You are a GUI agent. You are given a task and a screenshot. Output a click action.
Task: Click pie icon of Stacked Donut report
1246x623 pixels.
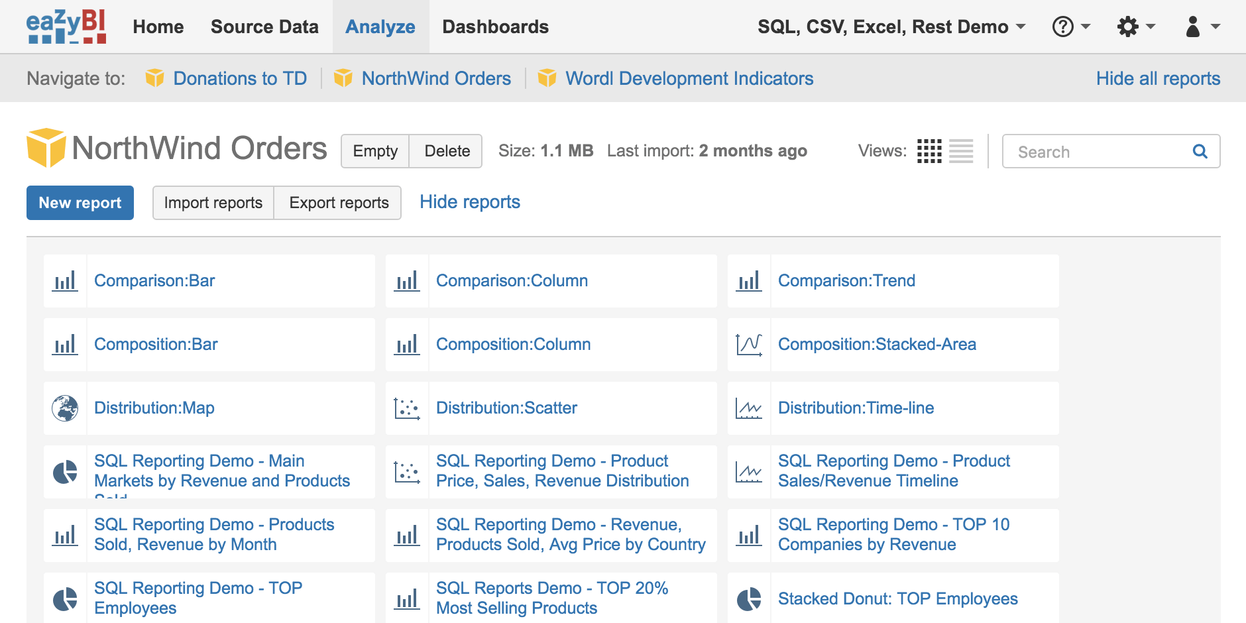pos(749,599)
